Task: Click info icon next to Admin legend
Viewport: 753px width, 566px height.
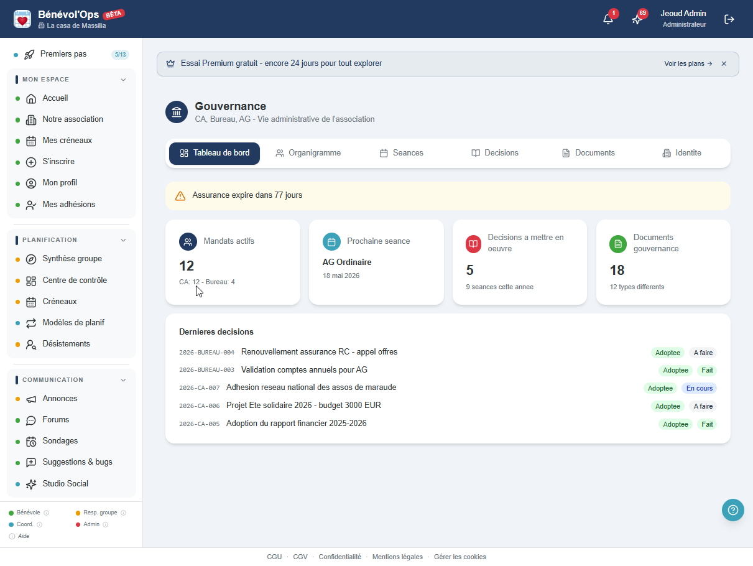Action: point(105,525)
